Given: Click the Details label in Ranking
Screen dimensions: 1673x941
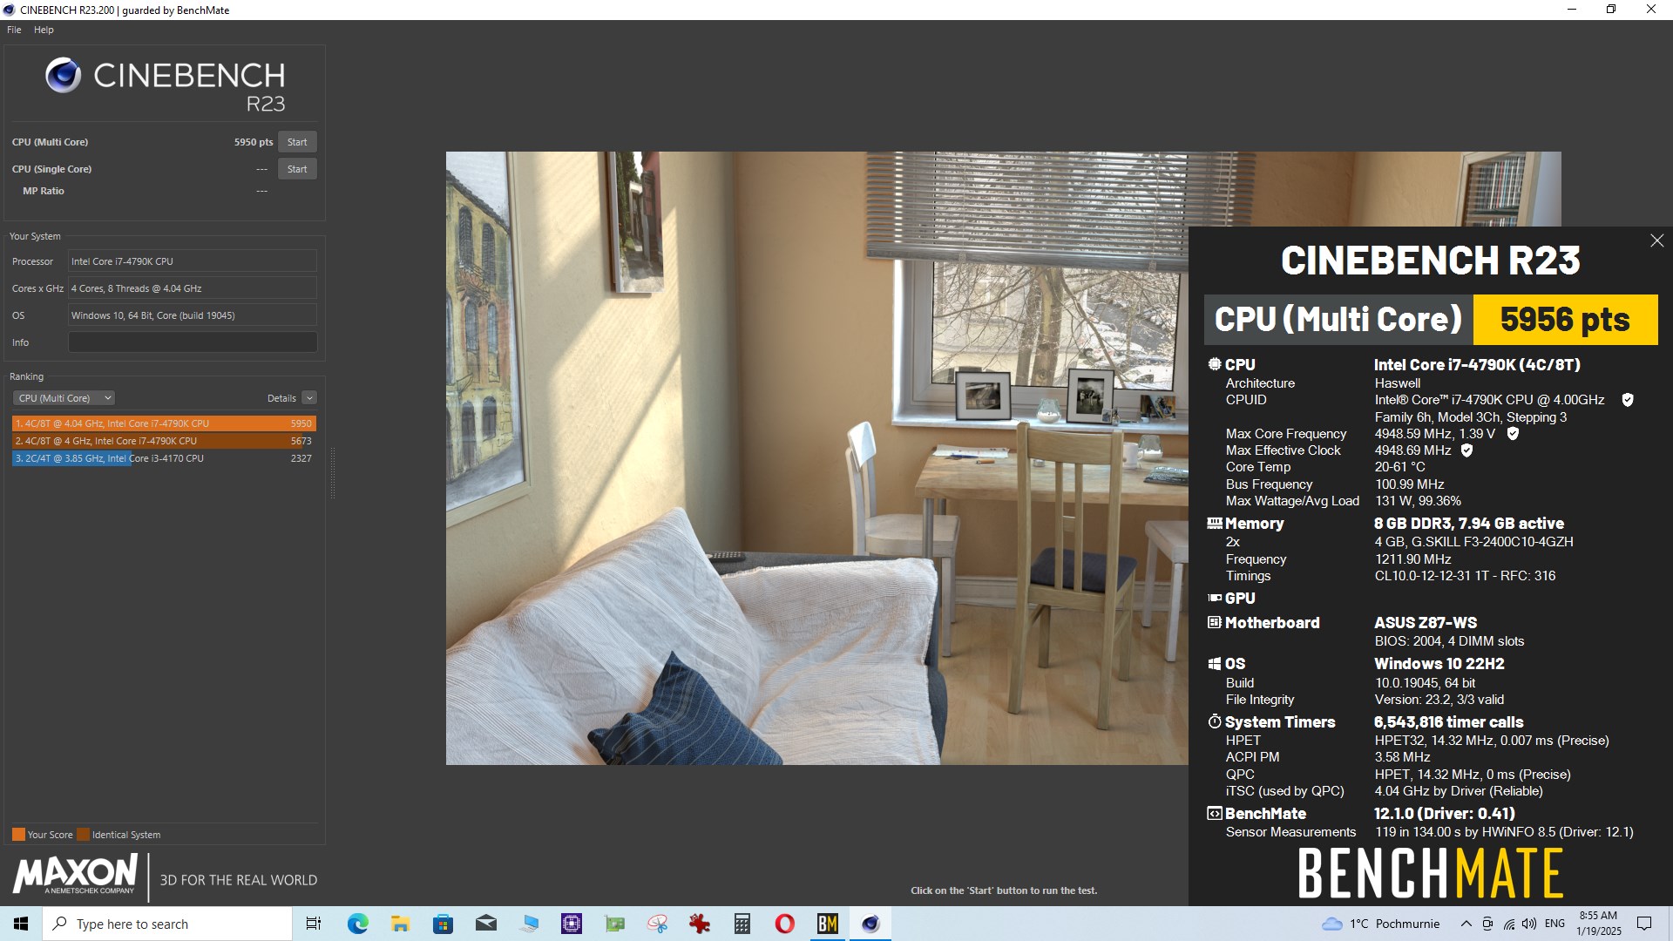Looking at the screenshot, I should coord(281,398).
